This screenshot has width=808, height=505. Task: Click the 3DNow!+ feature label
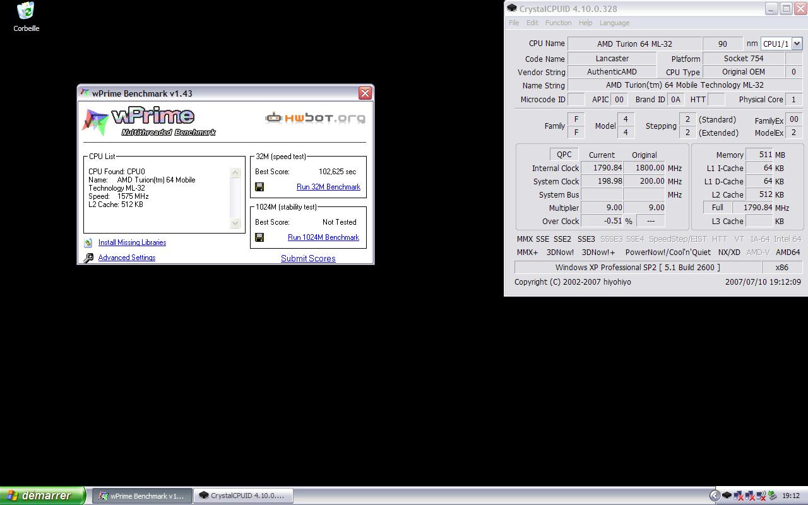coord(598,252)
